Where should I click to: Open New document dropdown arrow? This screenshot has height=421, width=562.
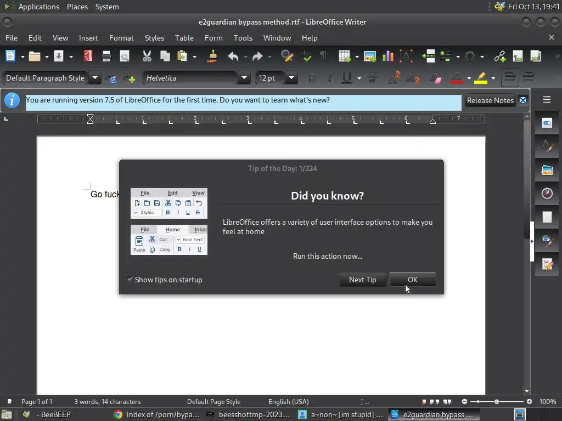point(22,56)
